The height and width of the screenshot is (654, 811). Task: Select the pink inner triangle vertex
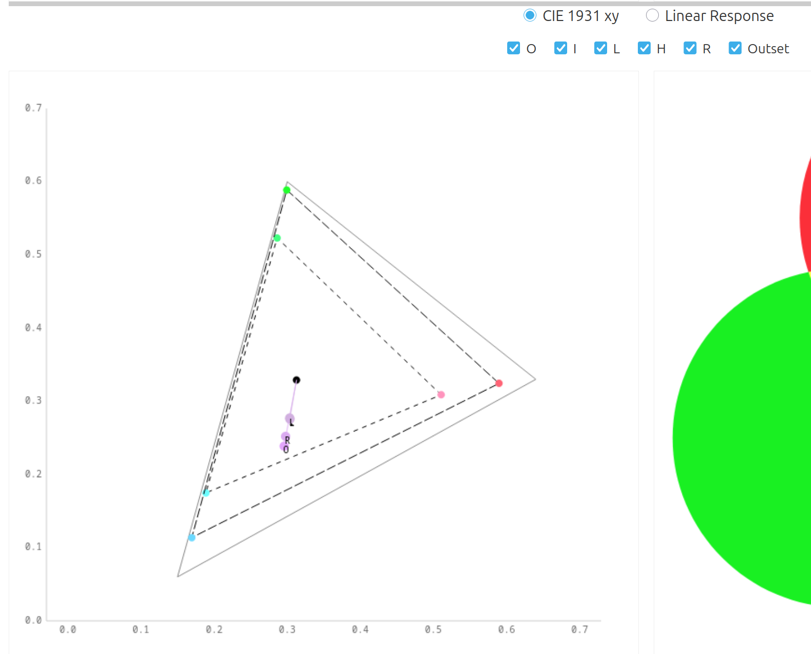point(441,395)
